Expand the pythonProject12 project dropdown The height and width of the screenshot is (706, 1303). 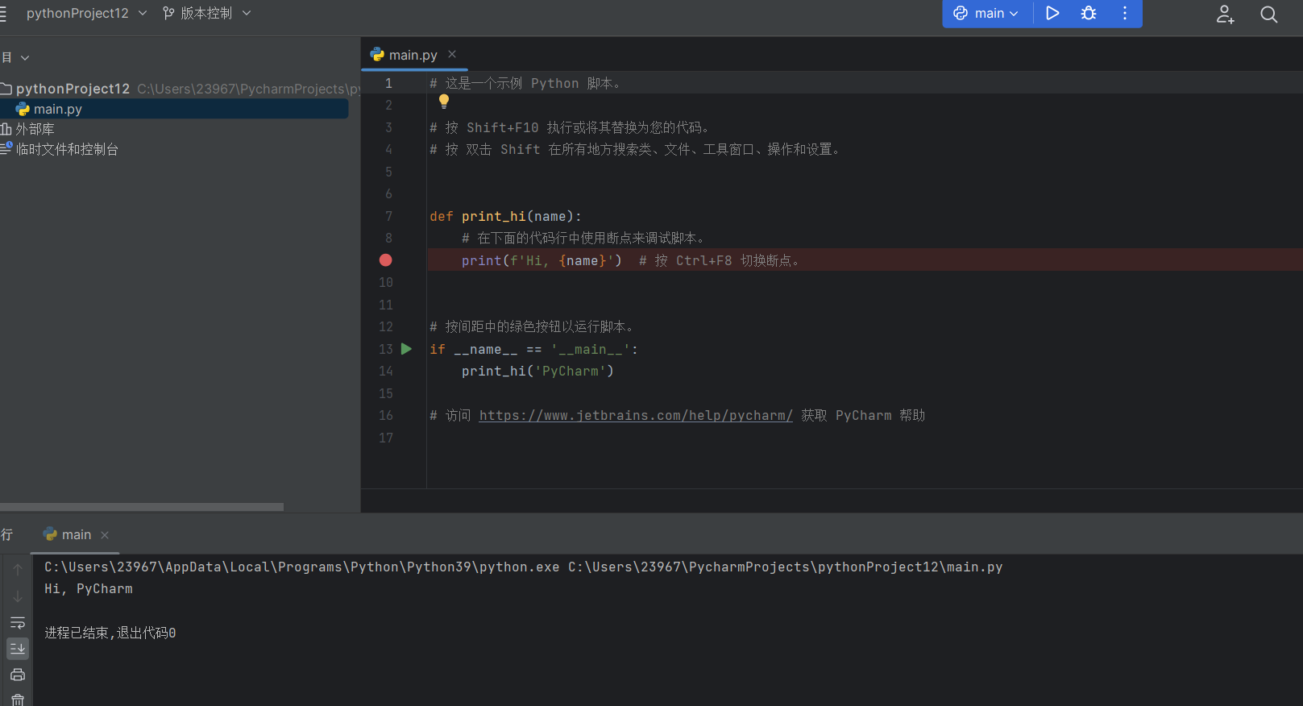[86, 13]
